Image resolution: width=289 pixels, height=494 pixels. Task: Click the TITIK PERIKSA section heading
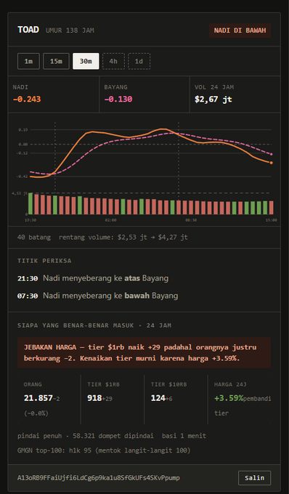coord(44,261)
